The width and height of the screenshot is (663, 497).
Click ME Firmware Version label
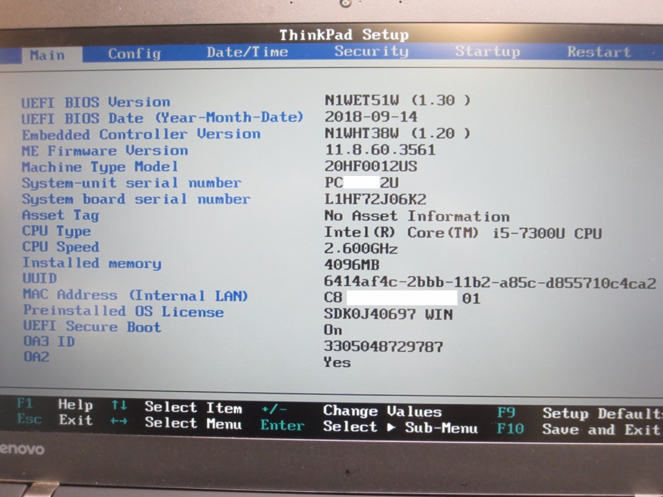(106, 150)
